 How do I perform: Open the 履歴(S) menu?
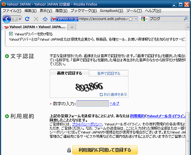61,11
